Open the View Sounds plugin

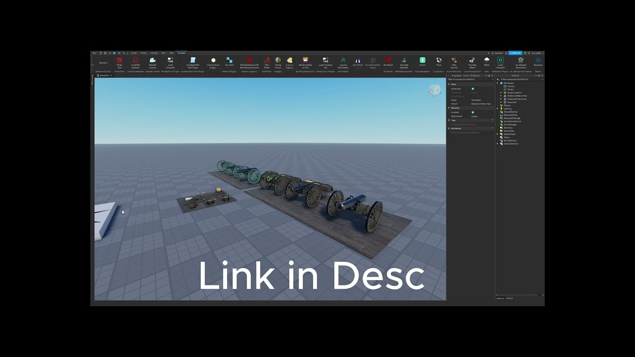point(454,62)
